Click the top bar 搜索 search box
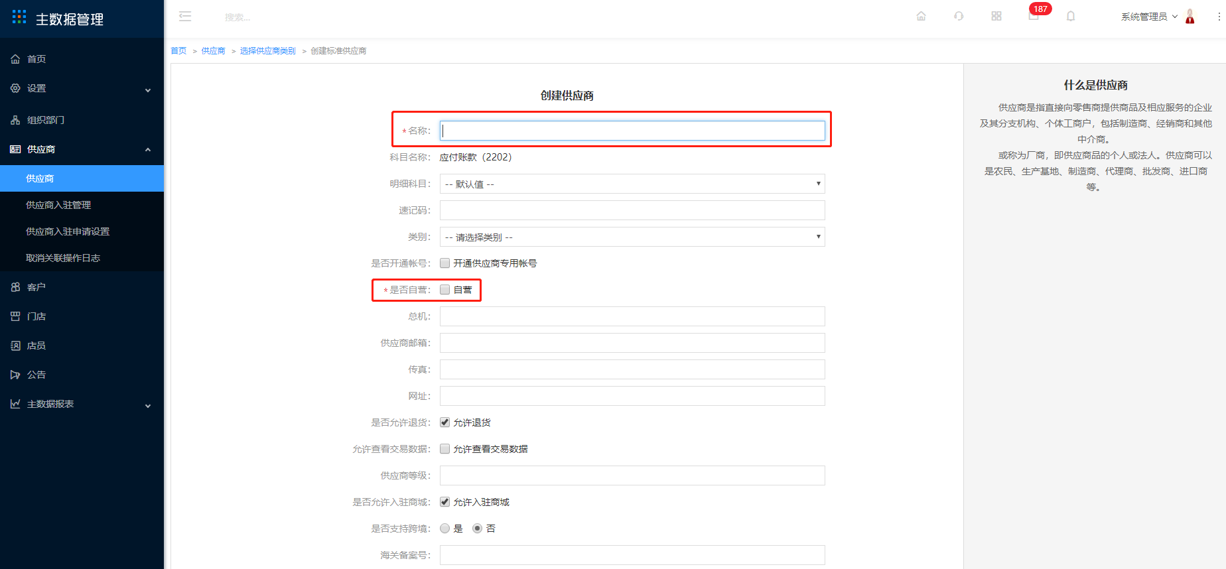 click(x=238, y=17)
